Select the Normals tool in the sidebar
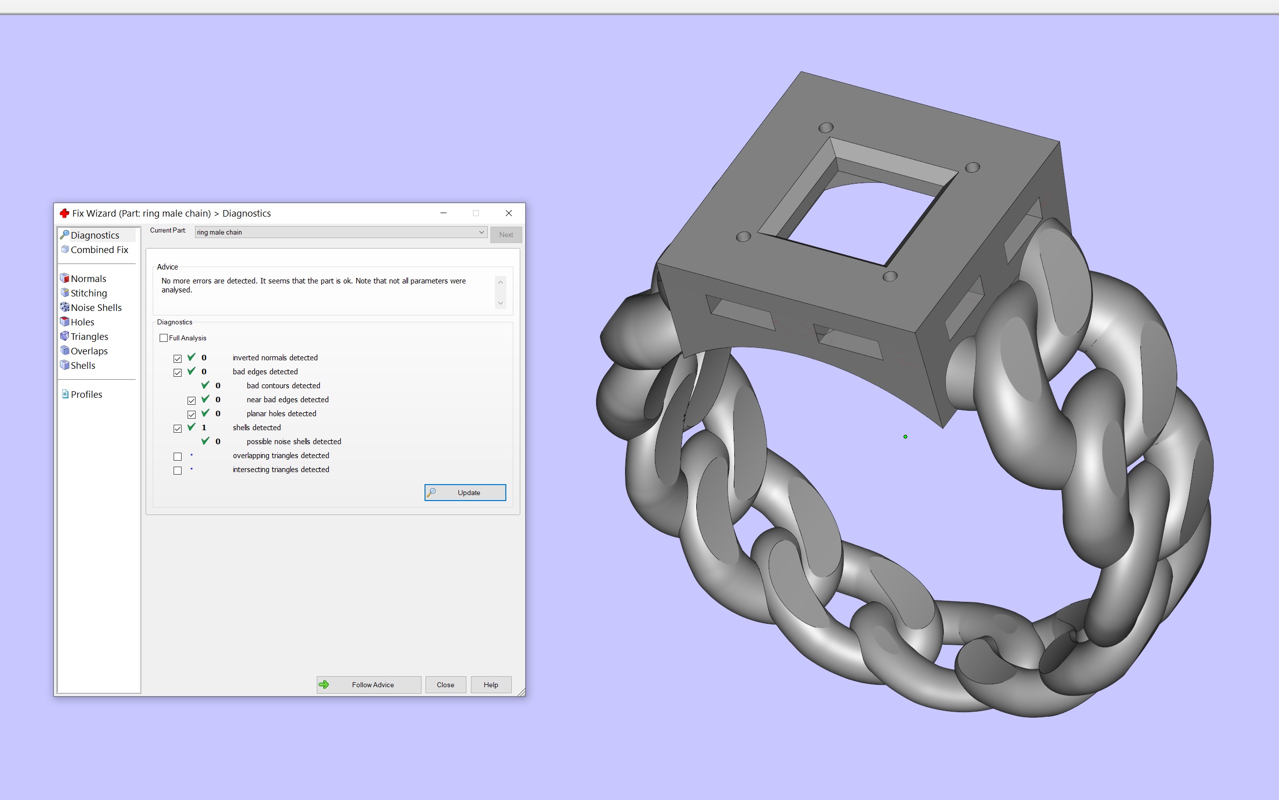This screenshot has height=800, width=1279. tap(88, 278)
